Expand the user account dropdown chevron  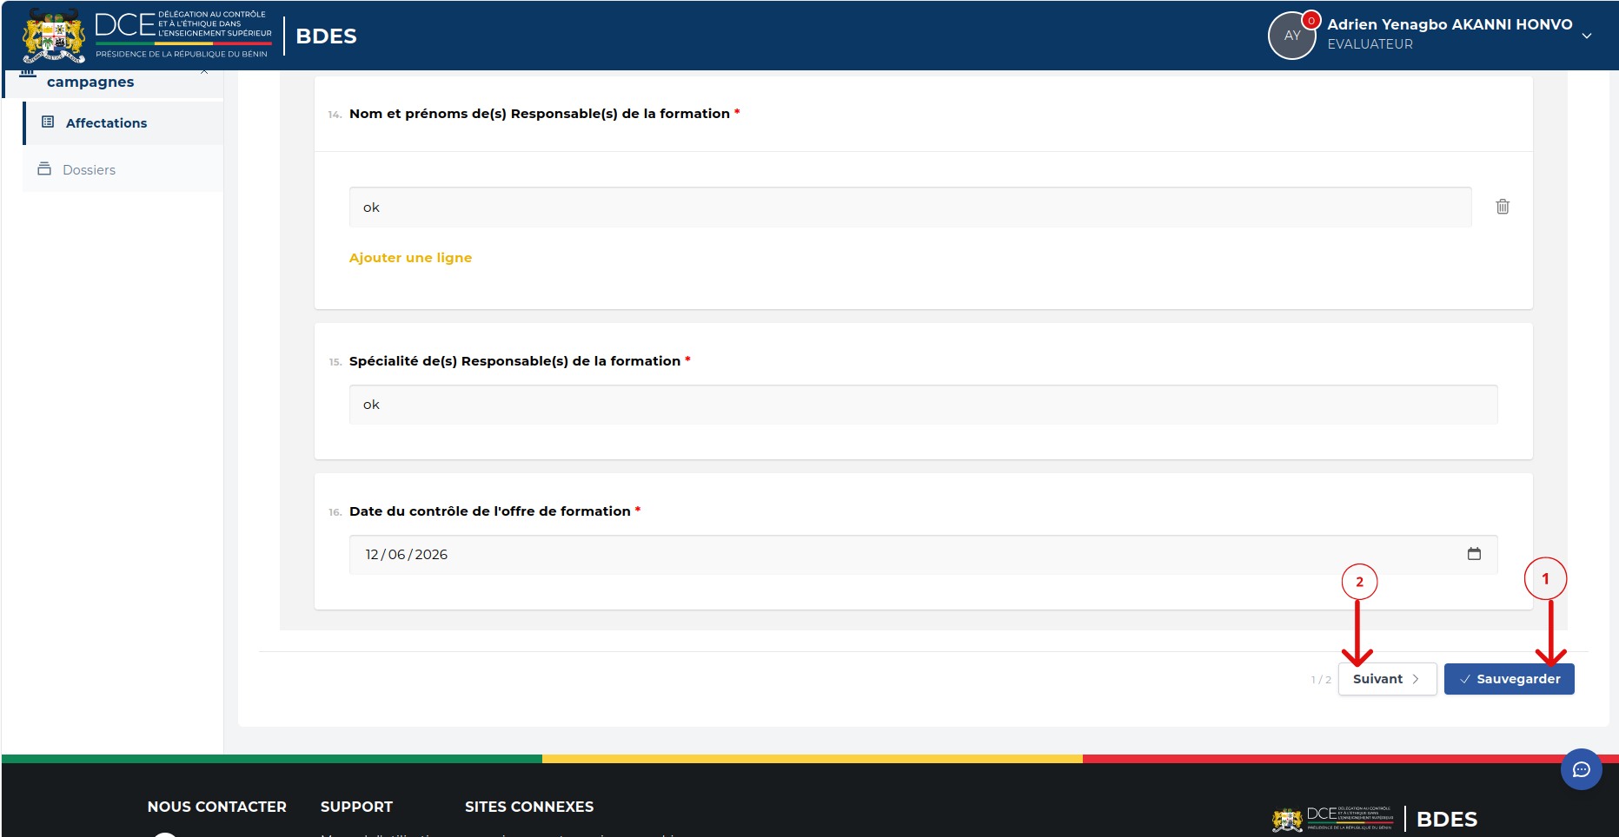[1587, 36]
